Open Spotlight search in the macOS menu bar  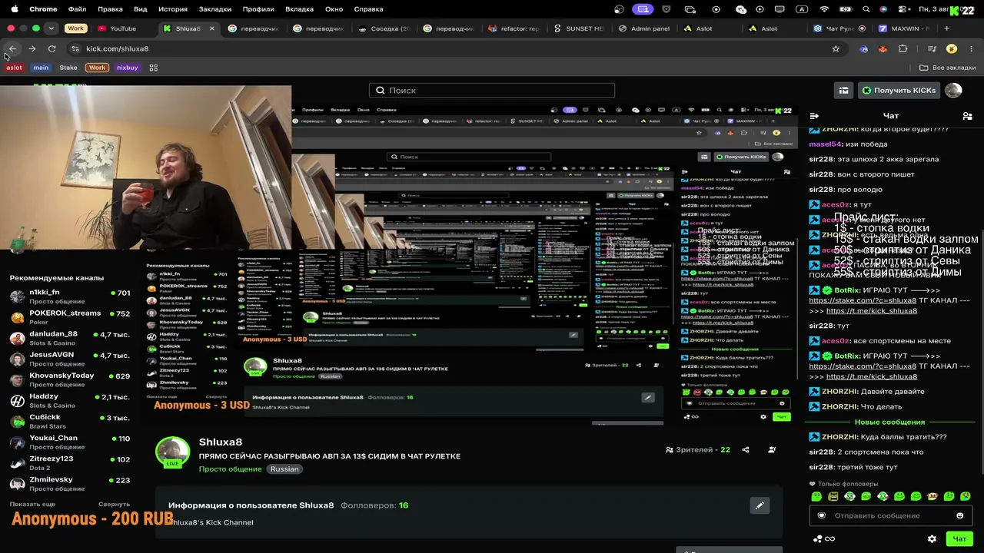[866, 9]
